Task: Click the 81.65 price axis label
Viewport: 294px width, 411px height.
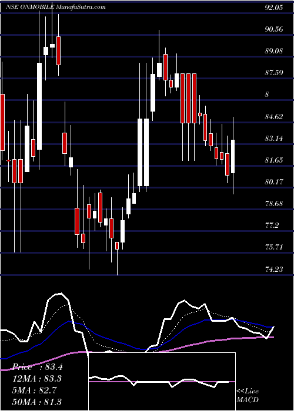Action: [274, 160]
